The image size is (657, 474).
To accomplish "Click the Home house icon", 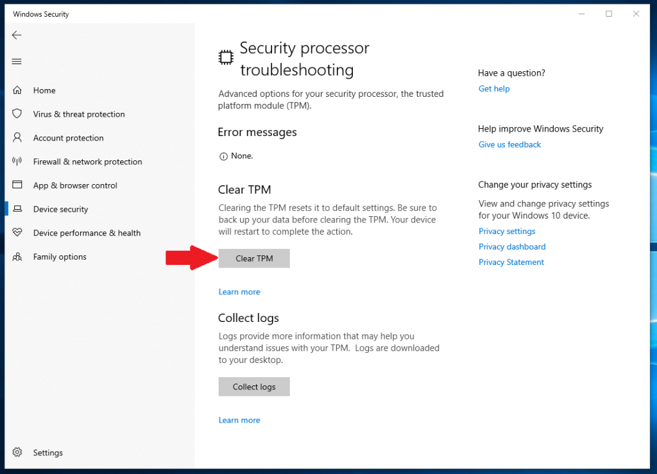I will [x=17, y=90].
